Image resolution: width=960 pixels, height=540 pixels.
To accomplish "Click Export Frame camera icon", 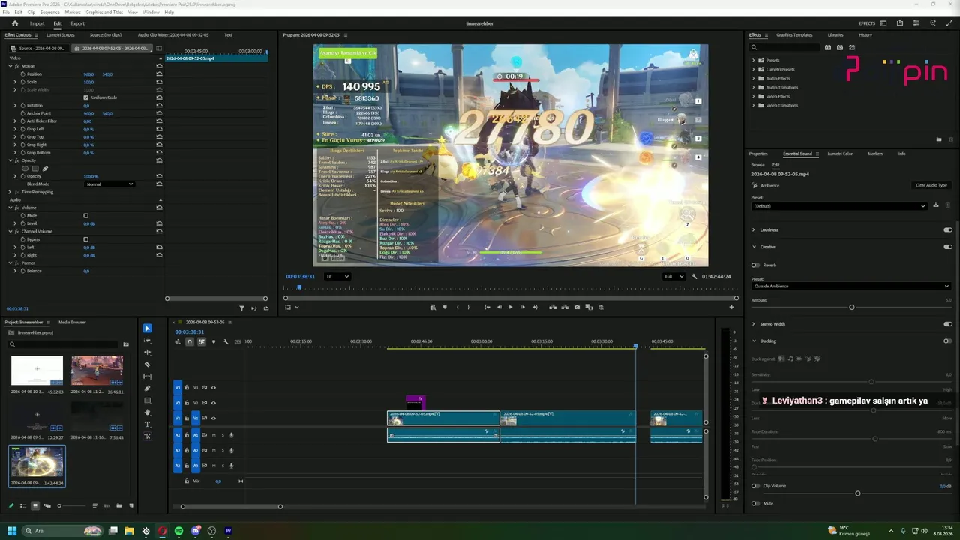I will tap(577, 307).
